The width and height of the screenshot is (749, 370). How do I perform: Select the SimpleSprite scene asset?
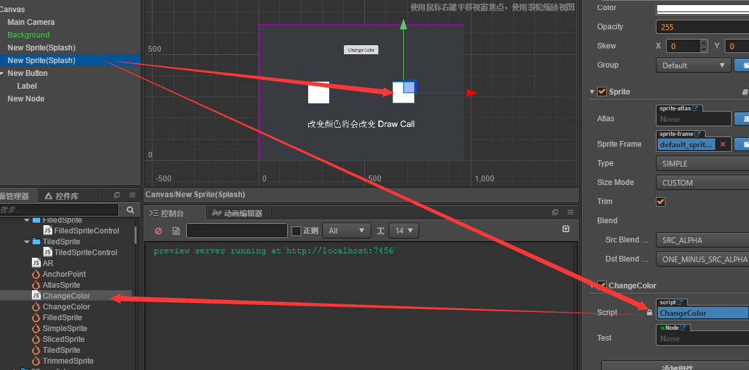(60, 329)
